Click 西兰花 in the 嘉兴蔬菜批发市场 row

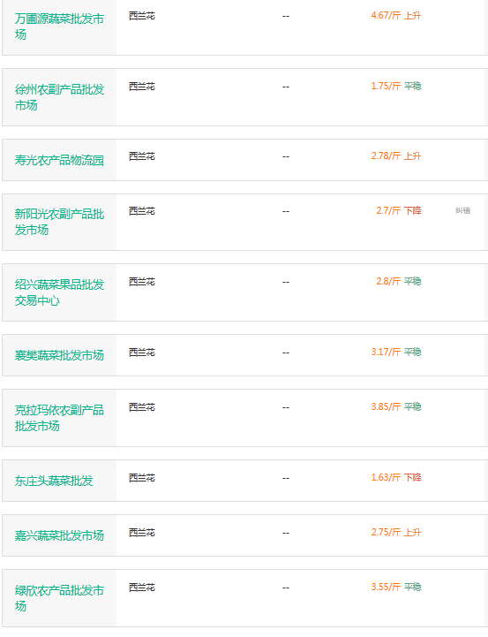click(x=142, y=533)
